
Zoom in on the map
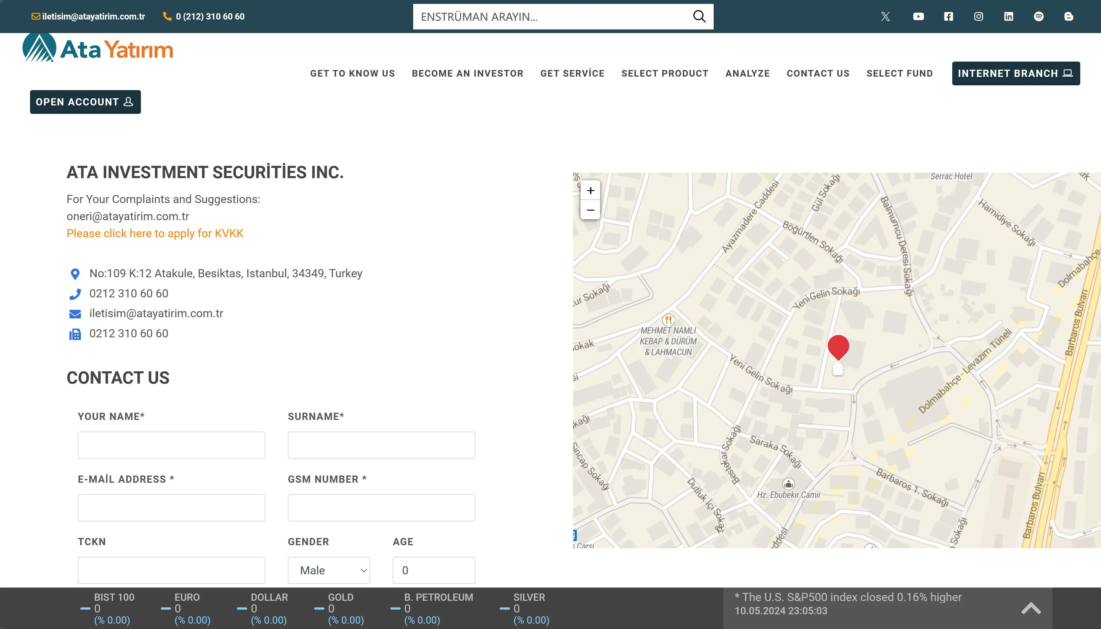click(x=590, y=190)
